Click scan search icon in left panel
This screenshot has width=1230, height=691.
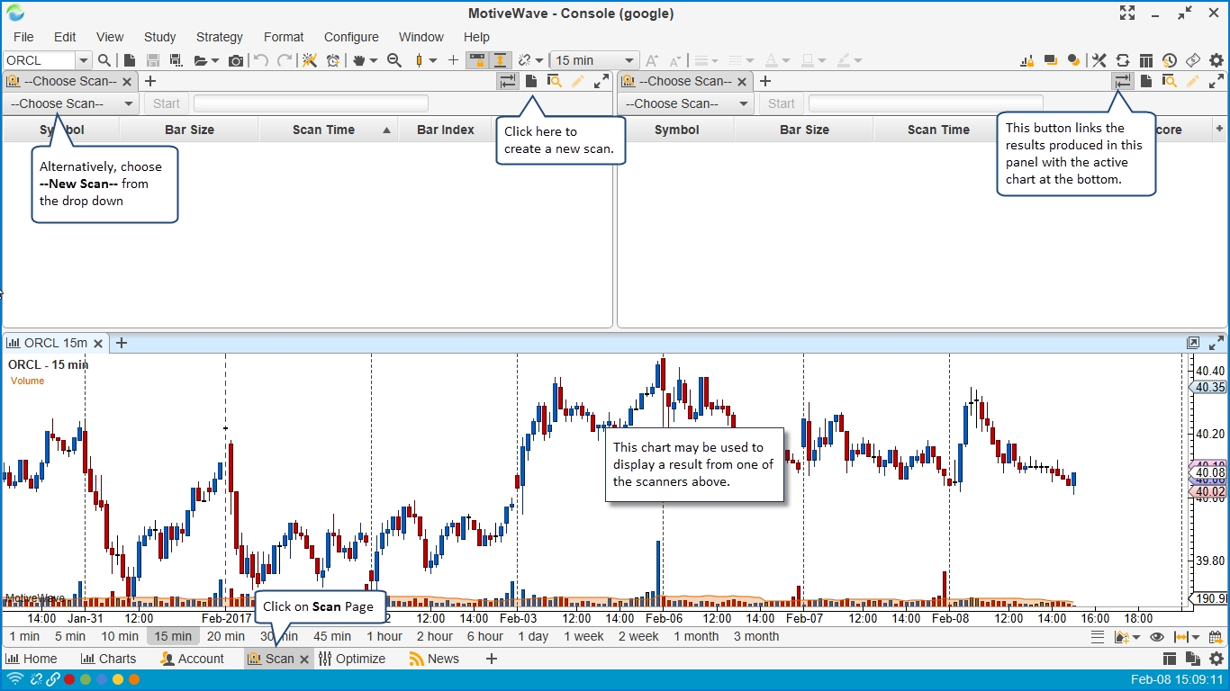coord(555,81)
